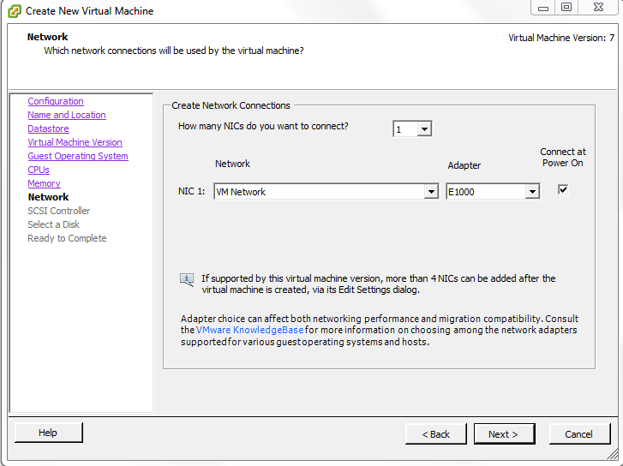Go to the CPUs step

pyautogui.click(x=39, y=170)
